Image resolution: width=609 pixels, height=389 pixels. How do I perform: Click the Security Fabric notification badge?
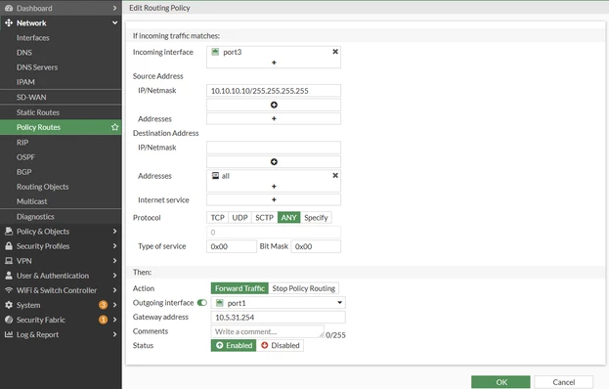click(x=103, y=320)
